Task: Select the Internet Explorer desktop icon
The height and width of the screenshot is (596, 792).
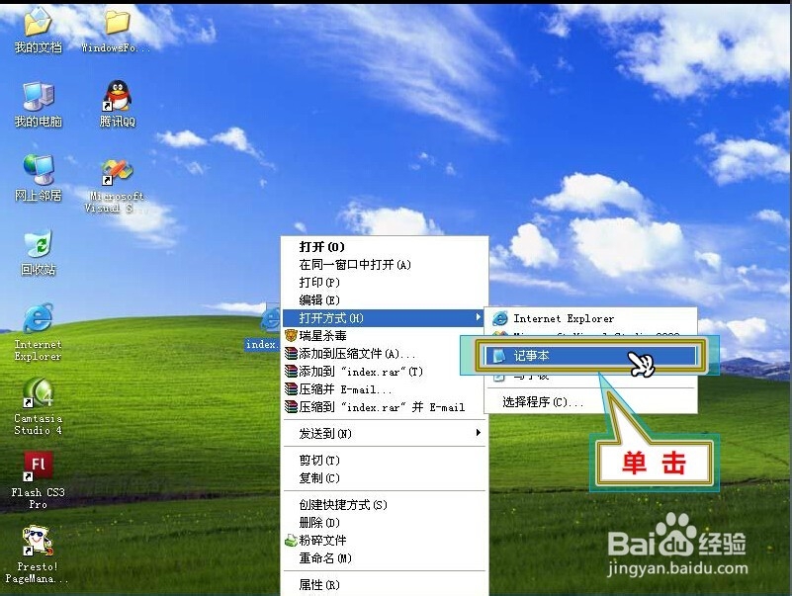Action: pos(38,332)
